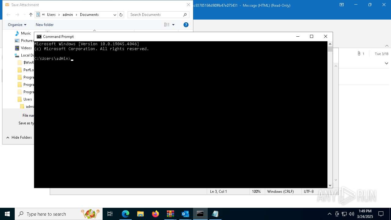
Task: Open File Explorer from taskbar
Action: (140, 214)
